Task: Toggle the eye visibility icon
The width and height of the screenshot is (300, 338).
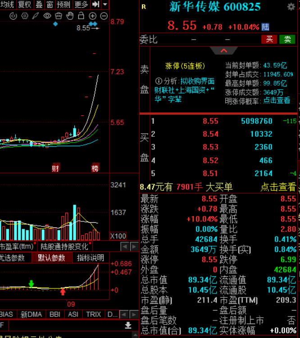Action: pyautogui.click(x=47, y=16)
